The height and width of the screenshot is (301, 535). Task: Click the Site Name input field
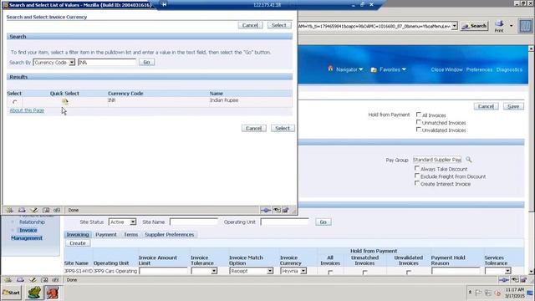193,222
